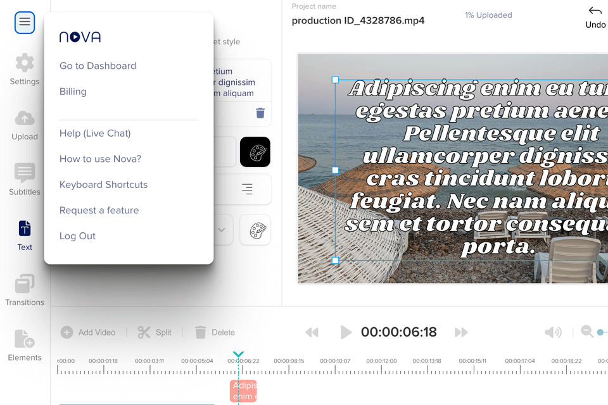Play the video preview
Image resolution: width=608 pixels, height=405 pixels.
(x=346, y=332)
